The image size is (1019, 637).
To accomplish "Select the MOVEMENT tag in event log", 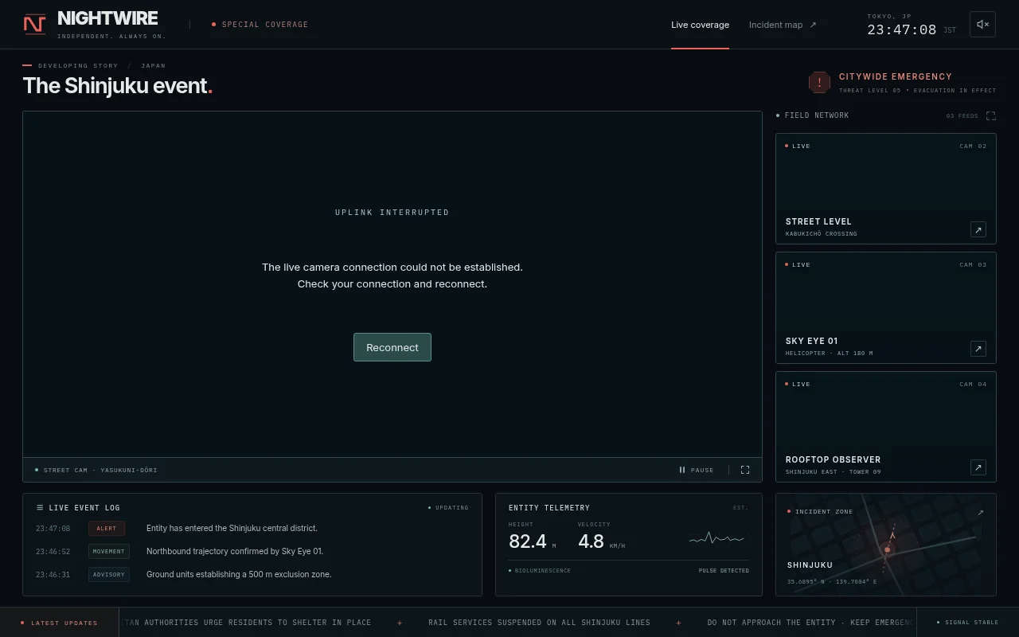I will pos(109,551).
